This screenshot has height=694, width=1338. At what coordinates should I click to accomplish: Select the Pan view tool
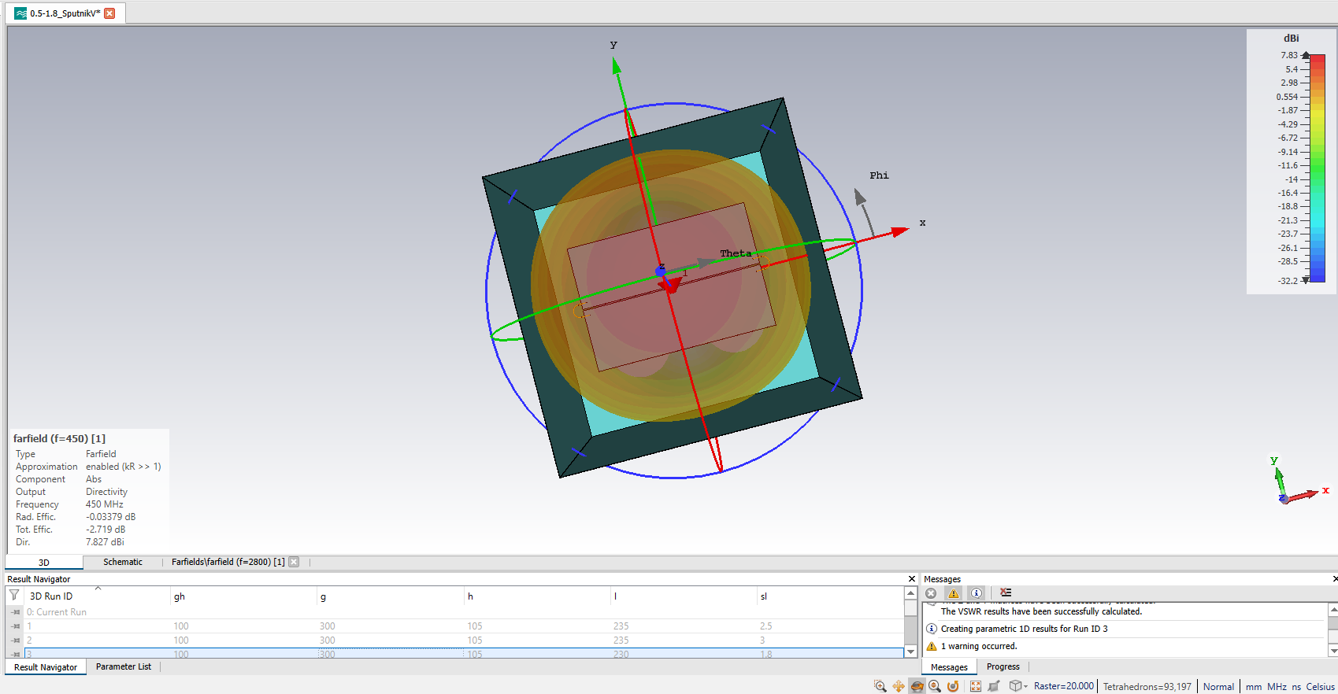point(899,686)
